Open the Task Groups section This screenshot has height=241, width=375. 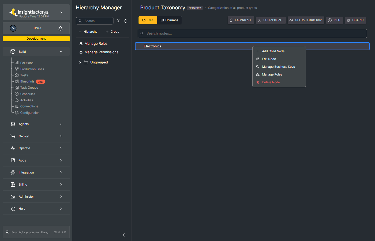pos(29,87)
